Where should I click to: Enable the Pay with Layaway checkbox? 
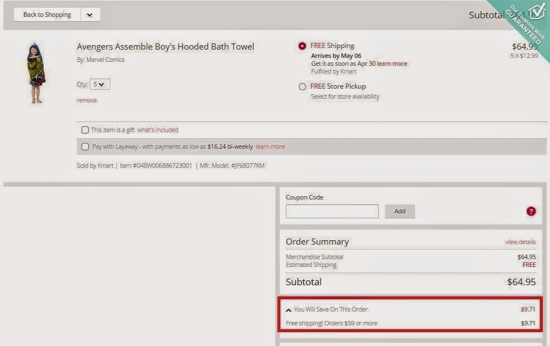pos(85,147)
